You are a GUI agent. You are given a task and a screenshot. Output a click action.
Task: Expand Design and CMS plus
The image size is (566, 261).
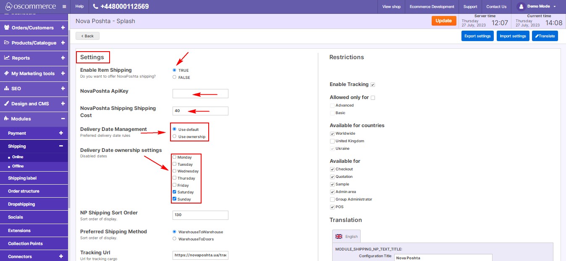63,104
